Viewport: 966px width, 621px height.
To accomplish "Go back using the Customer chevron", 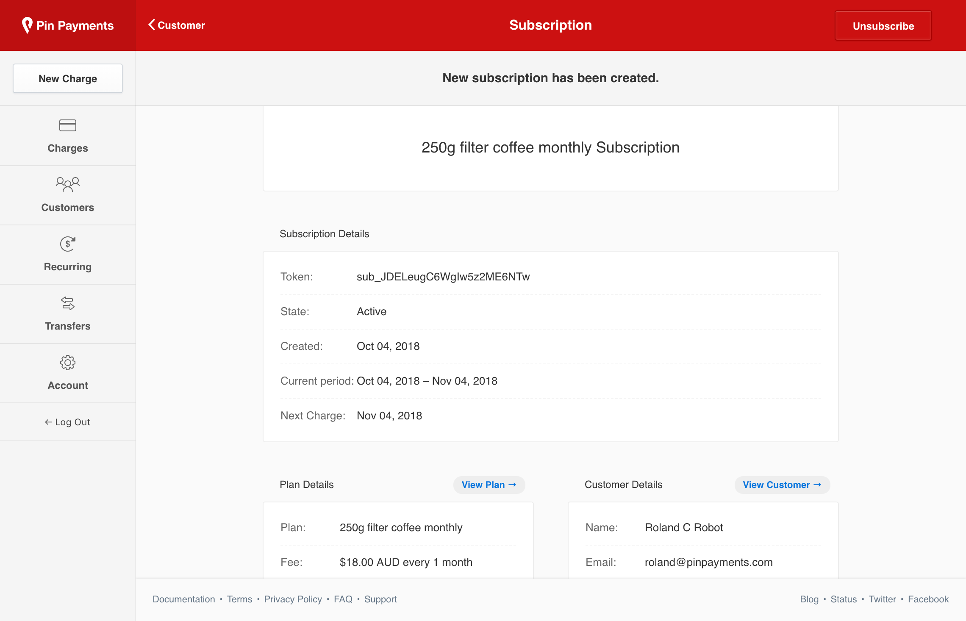I will (176, 25).
